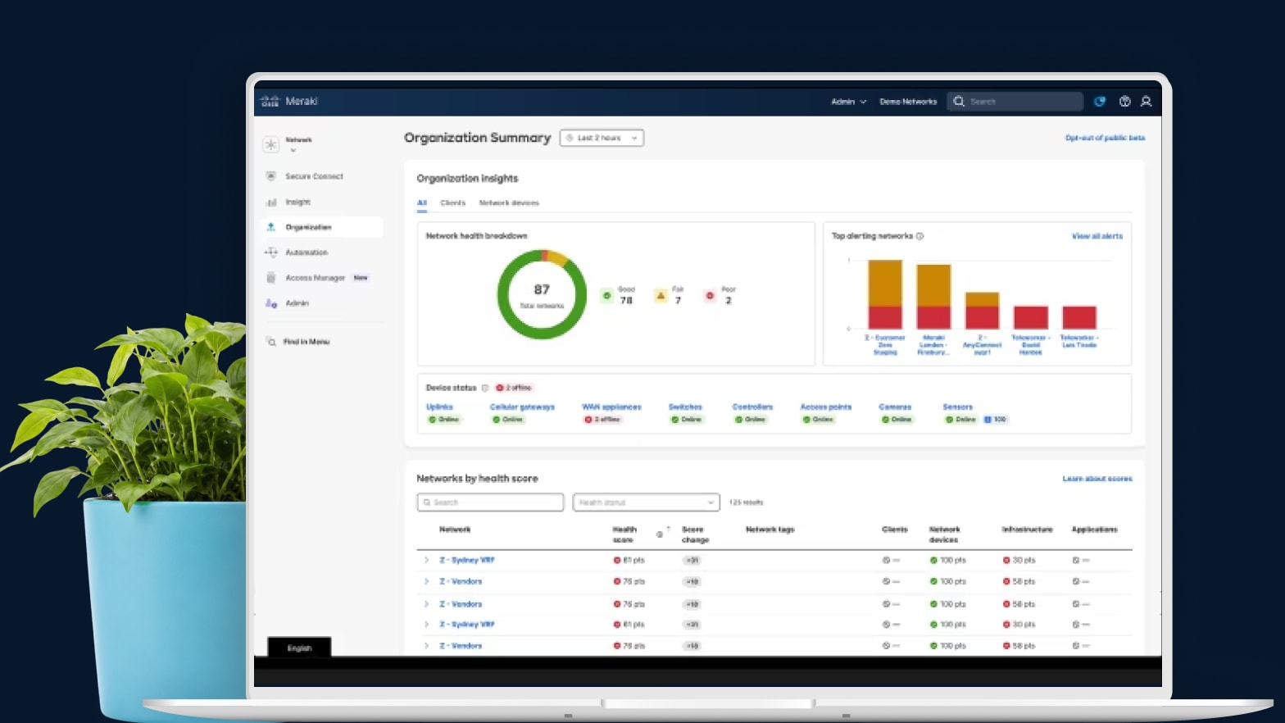The image size is (1285, 723).
Task: Switch to the Network devices tab
Action: coord(509,202)
